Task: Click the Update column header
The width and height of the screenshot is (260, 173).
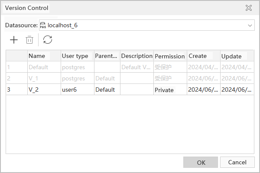Action: [x=231, y=56]
